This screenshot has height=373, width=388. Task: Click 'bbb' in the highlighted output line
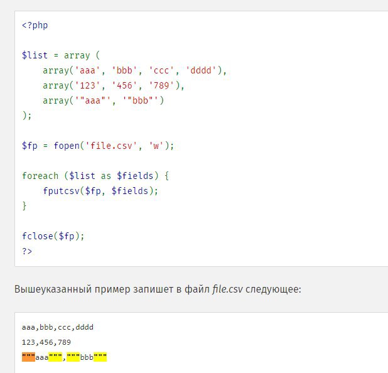coord(87,357)
